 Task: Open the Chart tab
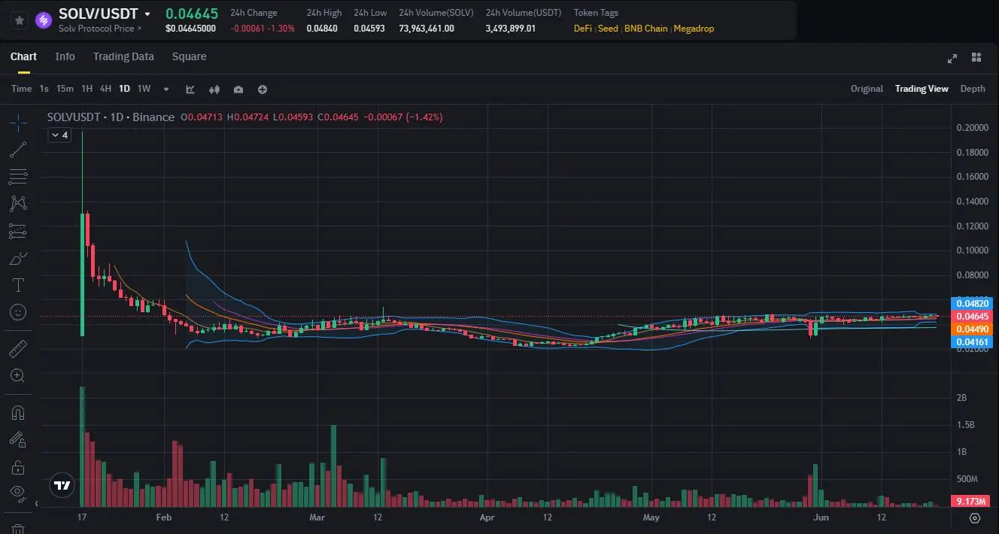(x=23, y=56)
